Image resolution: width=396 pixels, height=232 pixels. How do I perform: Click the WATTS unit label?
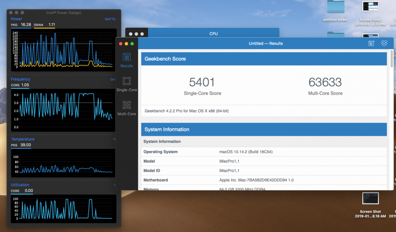[110, 19]
